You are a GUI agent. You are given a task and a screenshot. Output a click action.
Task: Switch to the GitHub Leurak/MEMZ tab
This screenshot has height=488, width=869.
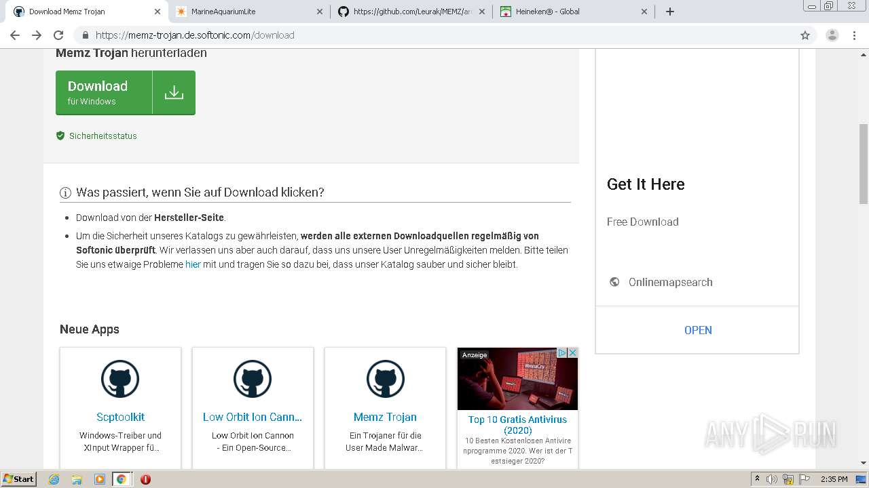pyautogui.click(x=412, y=12)
